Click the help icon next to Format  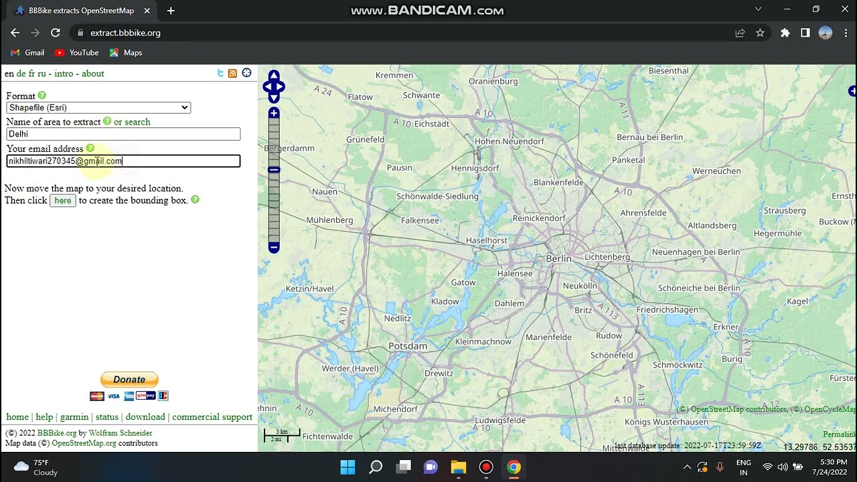(x=42, y=96)
